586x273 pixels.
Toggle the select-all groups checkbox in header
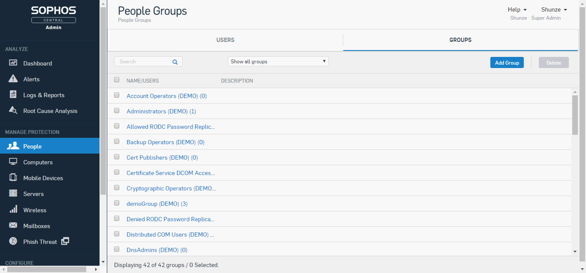[117, 80]
